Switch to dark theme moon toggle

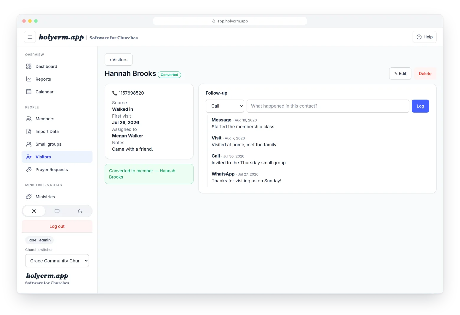coord(80,211)
